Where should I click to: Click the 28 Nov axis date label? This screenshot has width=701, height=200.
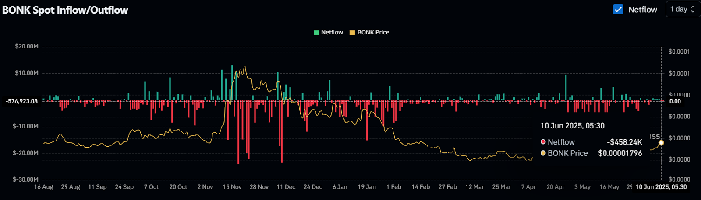259,187
